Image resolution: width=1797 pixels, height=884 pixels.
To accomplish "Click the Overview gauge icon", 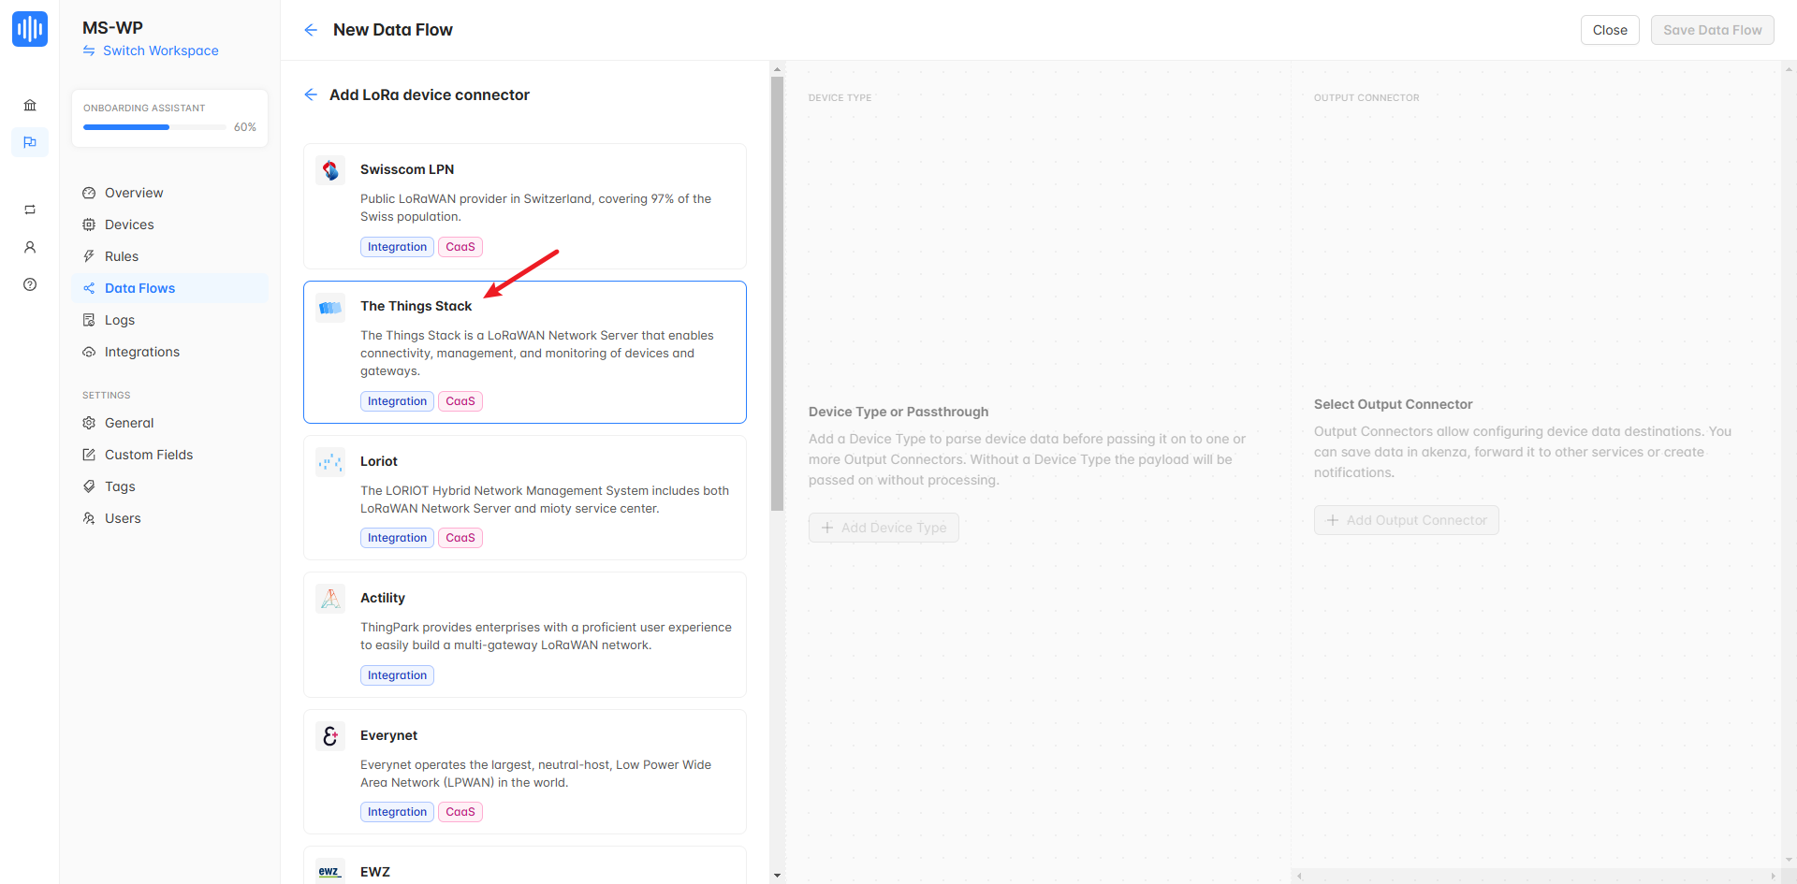I will 89,193.
